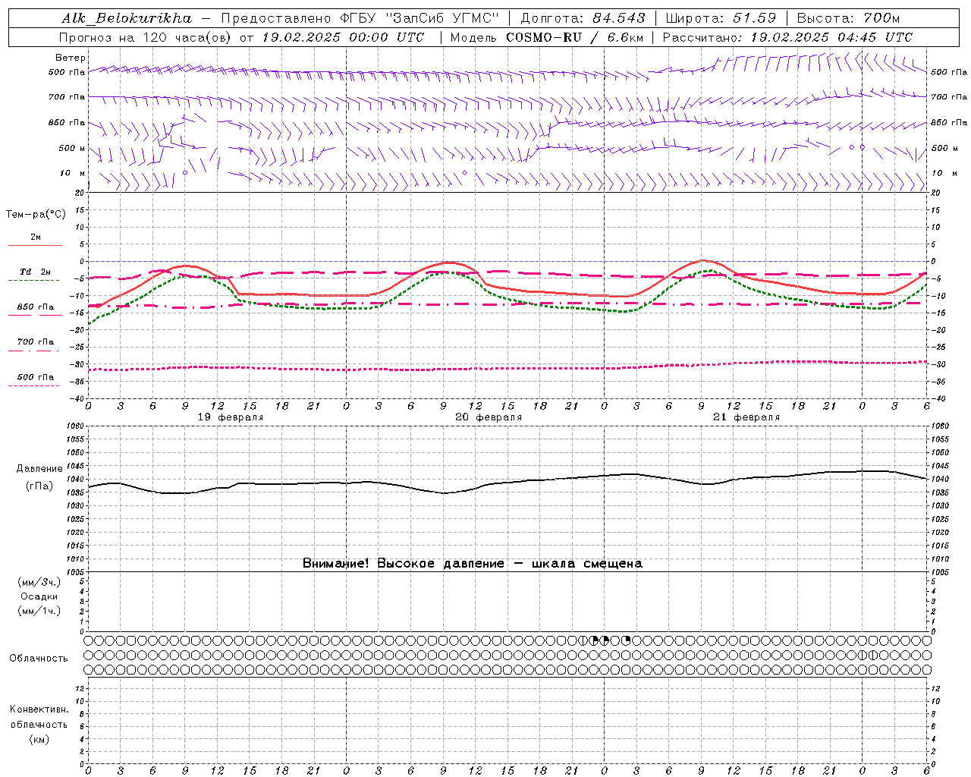Click the (км) convective cloud unit label
This screenshot has width=971, height=777.
click(39, 739)
